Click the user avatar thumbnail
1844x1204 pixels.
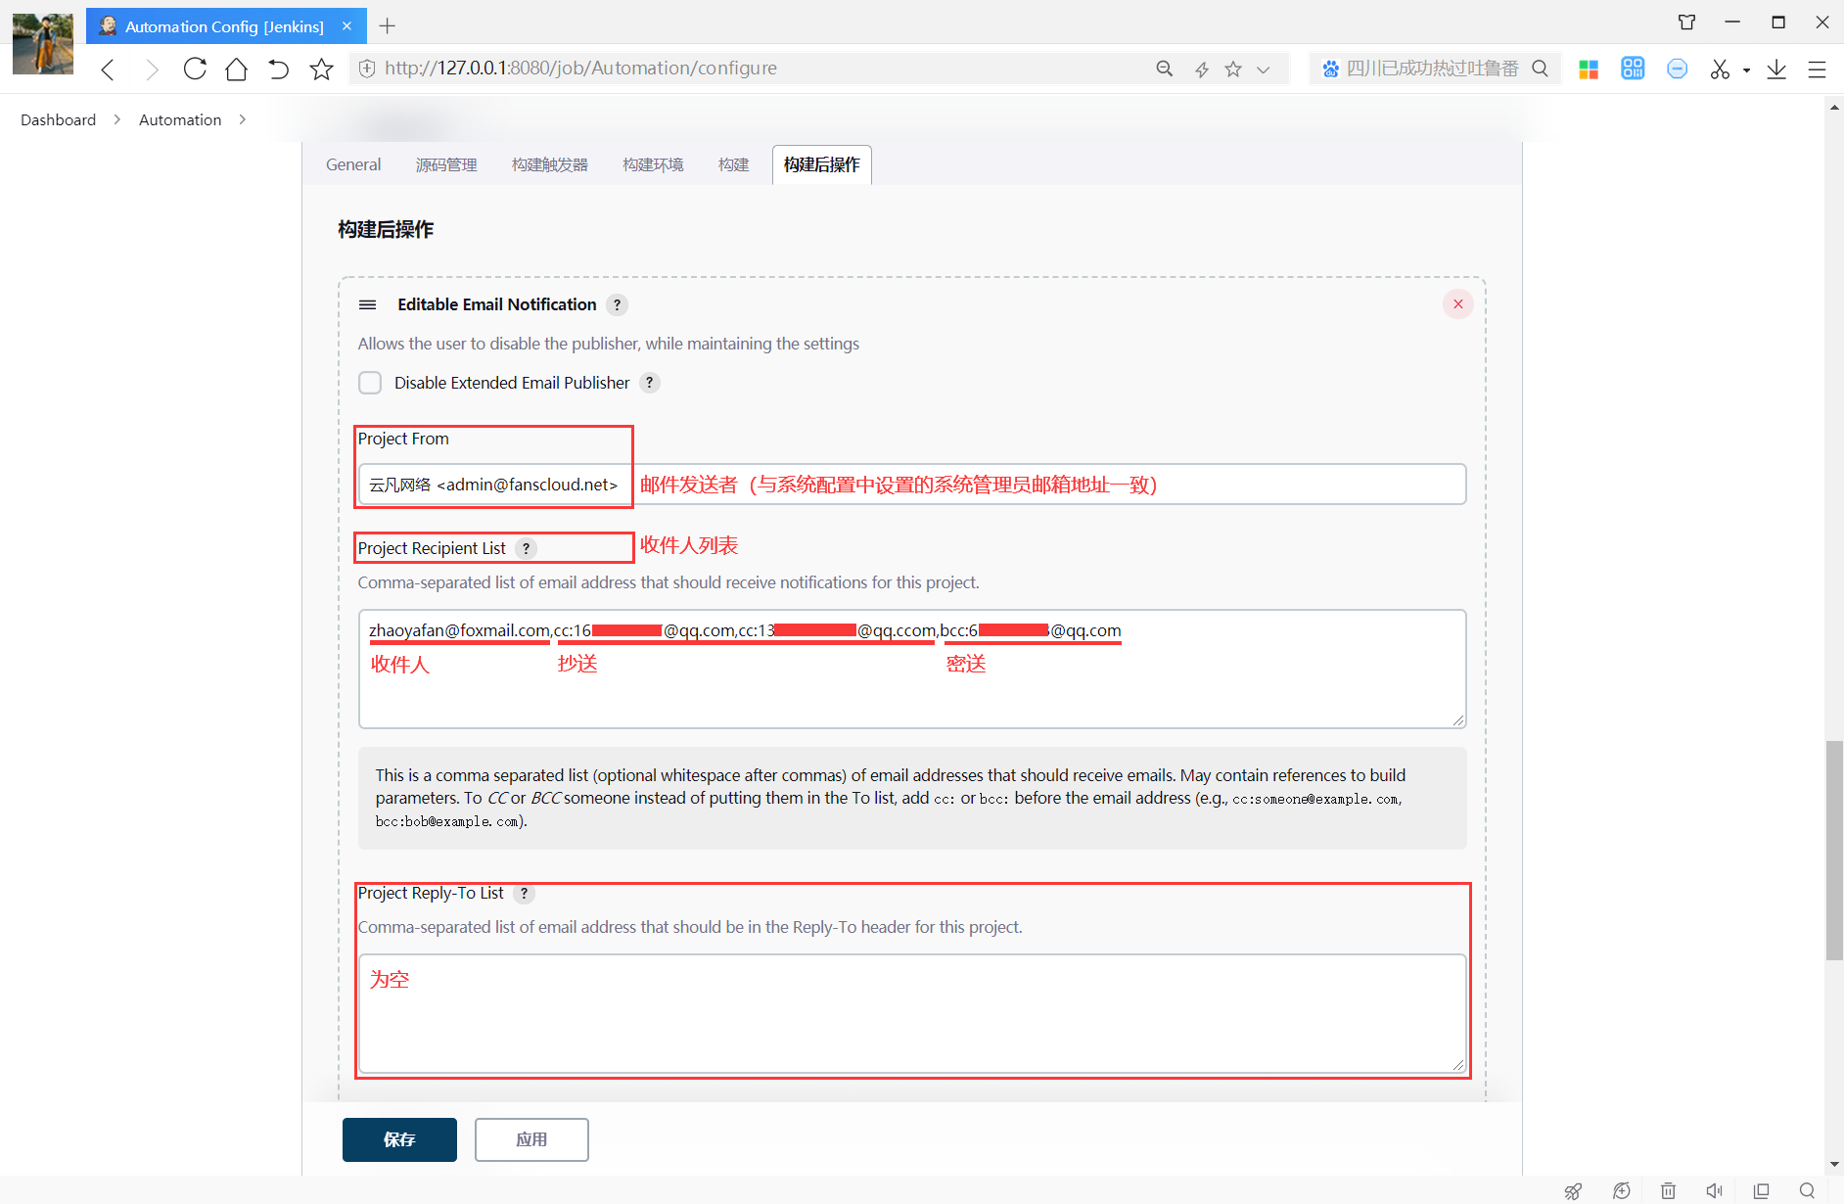pos(43,44)
